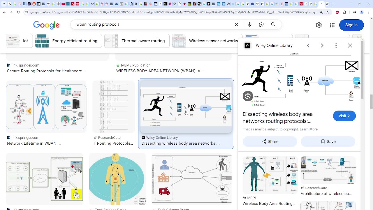Image resolution: width=373 pixels, height=210 pixels.
Task: Go forward in browser history
Action: (11, 12)
